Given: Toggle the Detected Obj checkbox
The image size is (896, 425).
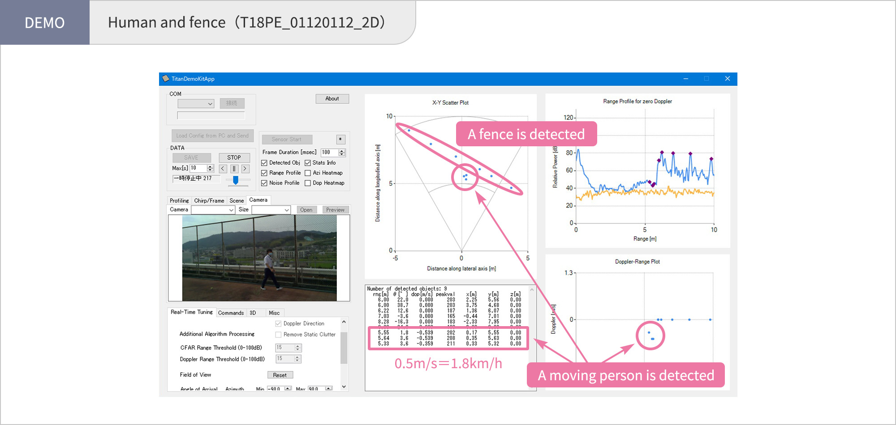Looking at the screenshot, I should point(264,163).
